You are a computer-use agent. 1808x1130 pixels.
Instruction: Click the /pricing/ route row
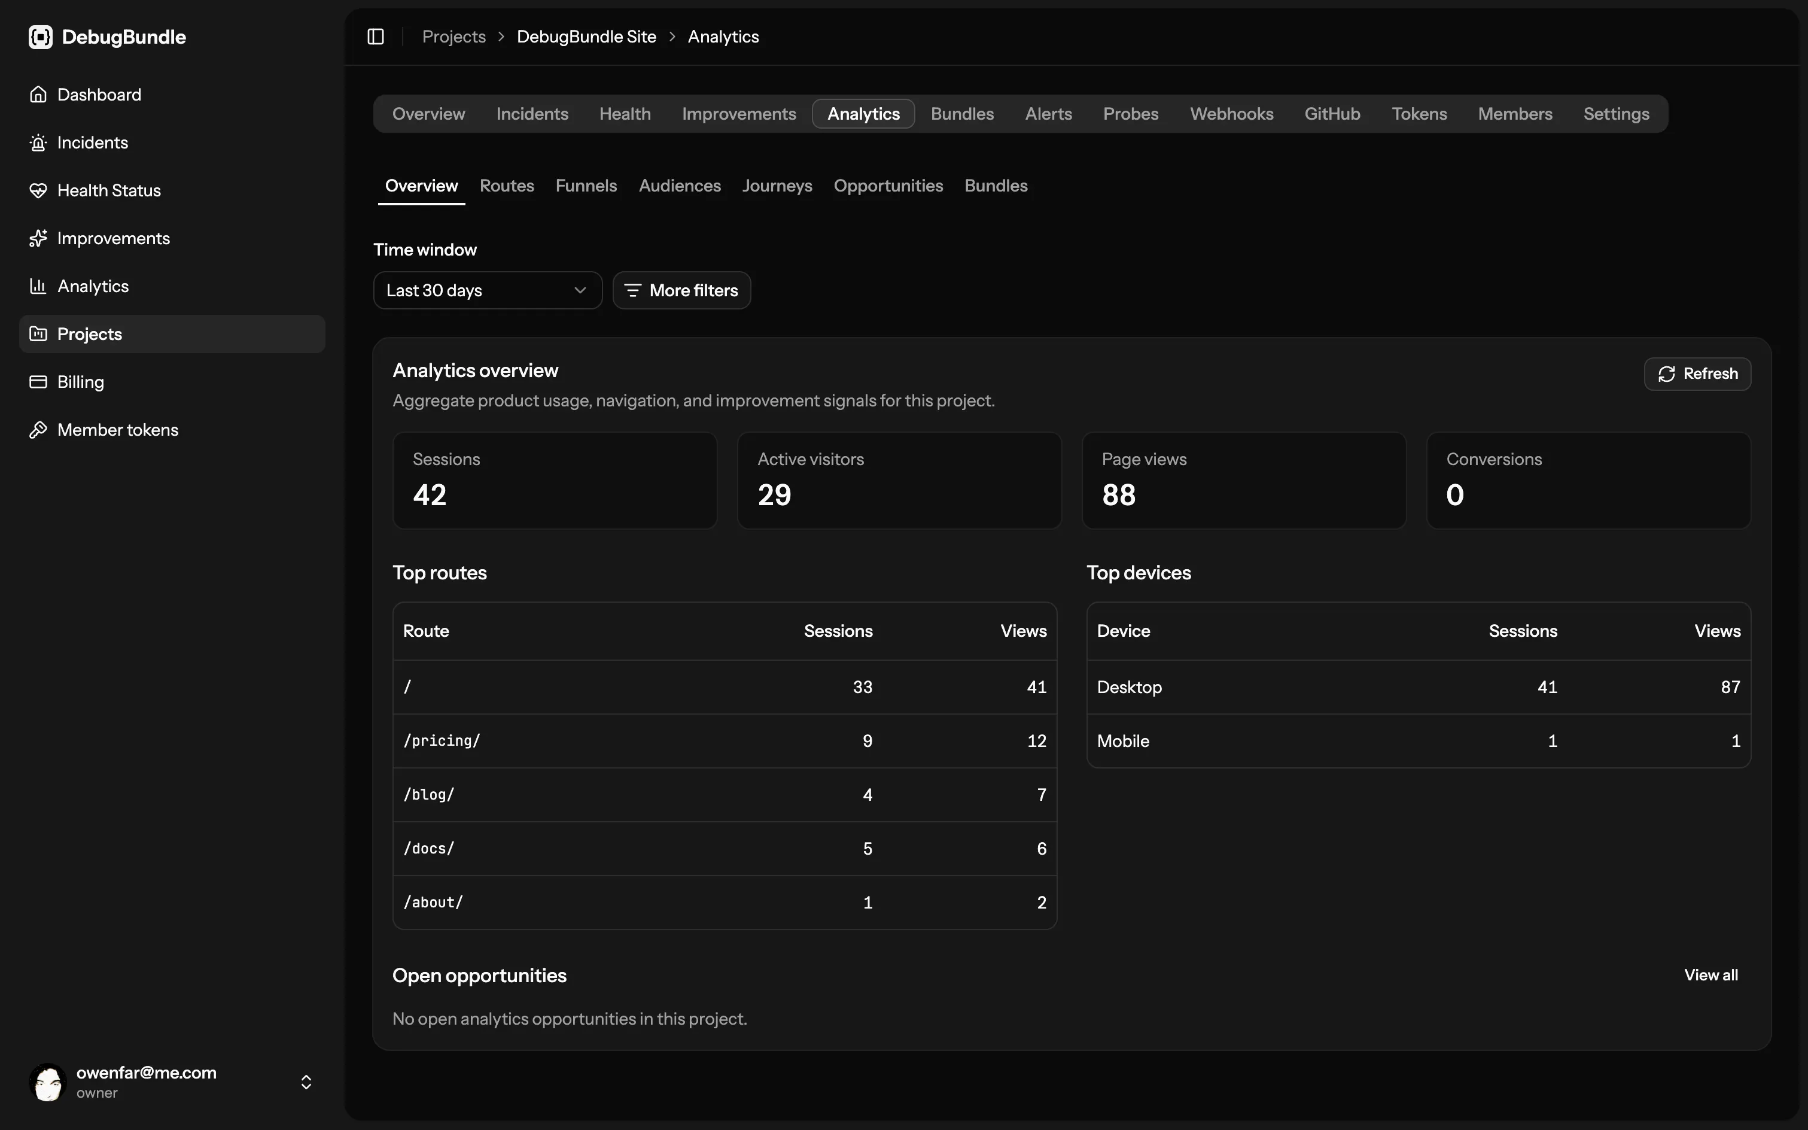pyautogui.click(x=725, y=740)
